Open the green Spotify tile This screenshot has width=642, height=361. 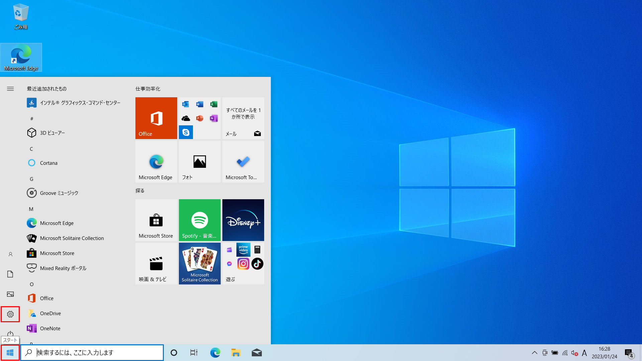coord(200,220)
